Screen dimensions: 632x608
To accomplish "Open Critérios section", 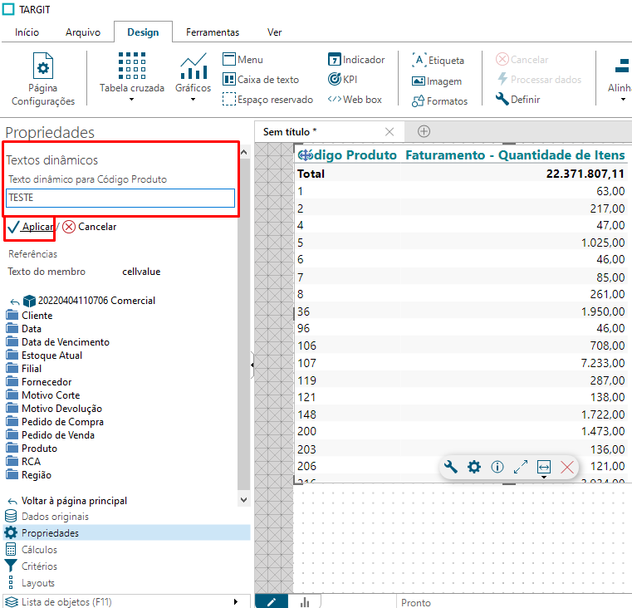I will (x=31, y=566).
